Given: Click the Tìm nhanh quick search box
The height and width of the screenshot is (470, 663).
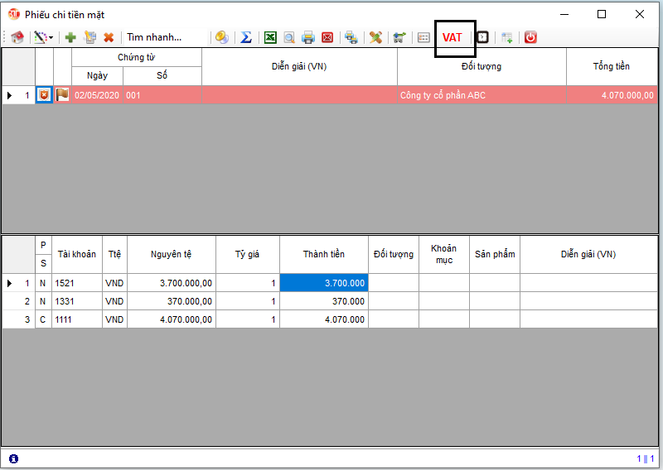Looking at the screenshot, I should point(164,37).
